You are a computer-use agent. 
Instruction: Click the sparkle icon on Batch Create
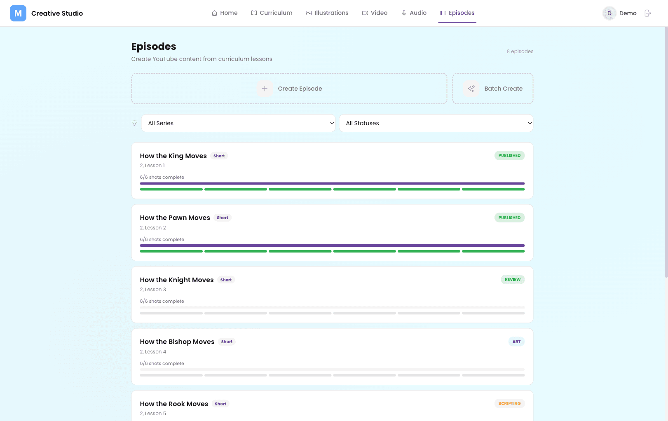tap(471, 89)
